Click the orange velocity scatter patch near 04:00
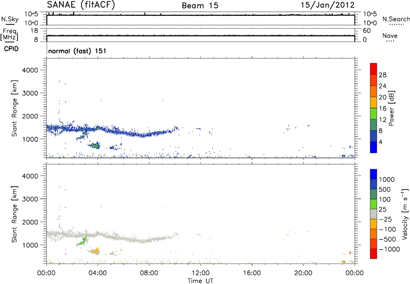Screen dimensions: 410x284 pyautogui.click(x=96, y=251)
